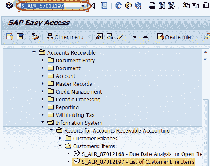210x166 pixels.
Task: Click the tree scroll down arrow
Action: click(205, 59)
